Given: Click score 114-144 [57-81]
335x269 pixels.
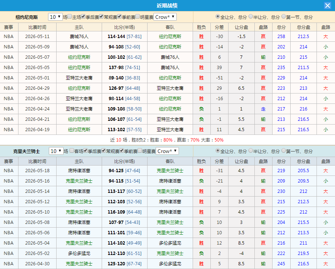Looking at the screenshot, I should tap(125, 37).
